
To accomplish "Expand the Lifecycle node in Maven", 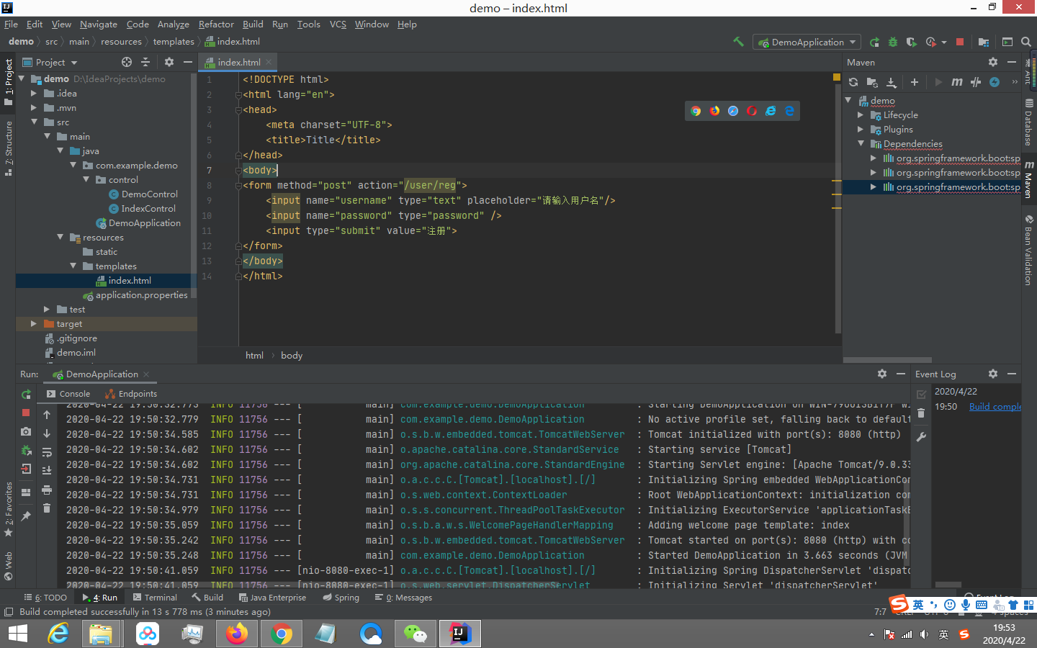I will point(861,115).
